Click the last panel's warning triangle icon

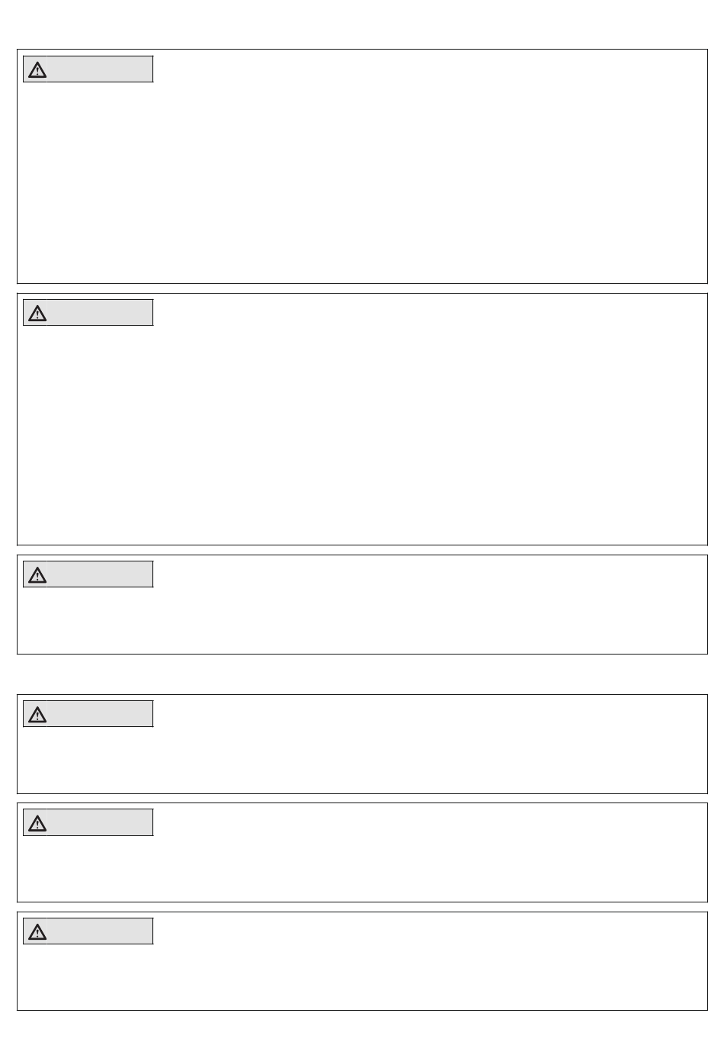[37, 931]
